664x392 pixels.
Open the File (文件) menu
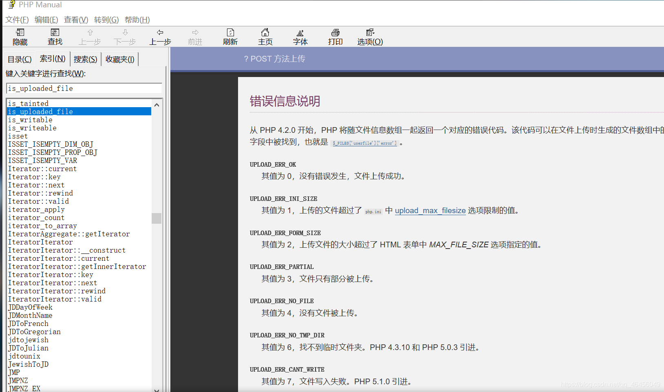click(x=17, y=20)
